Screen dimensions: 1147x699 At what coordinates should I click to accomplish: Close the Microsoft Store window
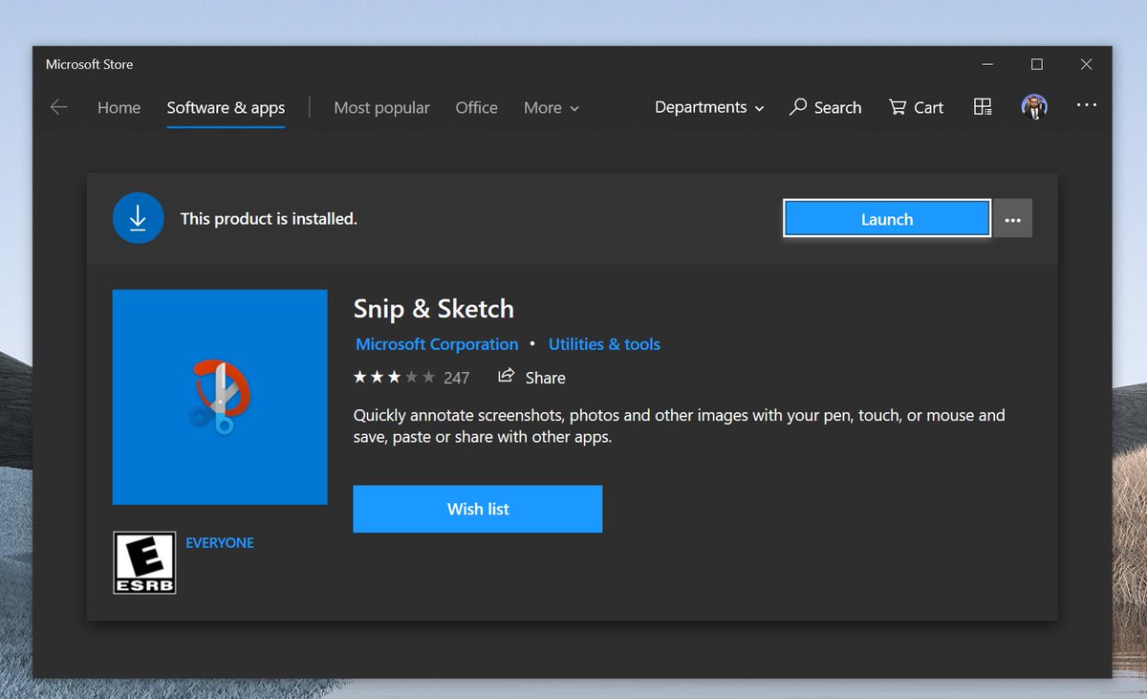(x=1087, y=64)
